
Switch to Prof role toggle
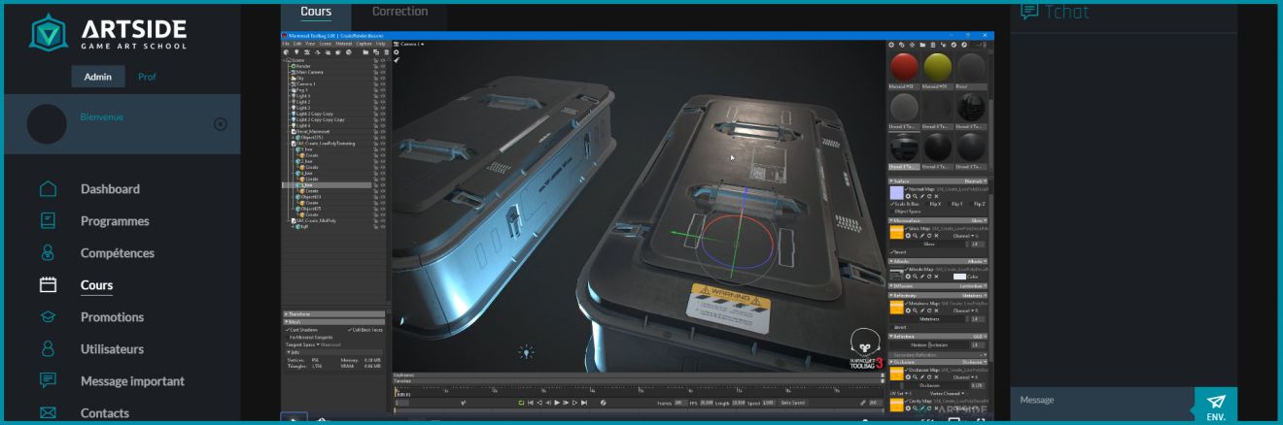click(147, 78)
